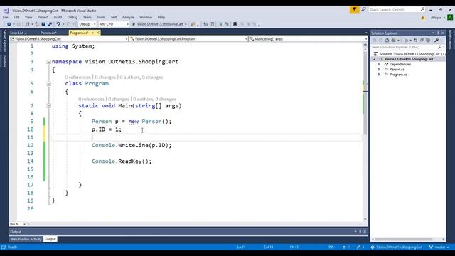This screenshot has width=455, height=256.
Task: Click the notification warning icon near account
Action: point(423,18)
